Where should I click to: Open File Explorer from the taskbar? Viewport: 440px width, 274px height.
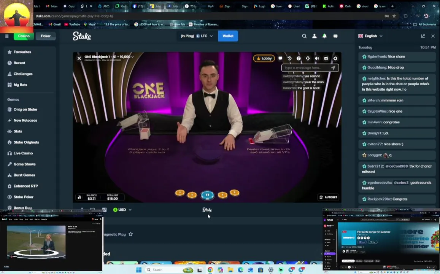pyautogui.click(x=230, y=270)
